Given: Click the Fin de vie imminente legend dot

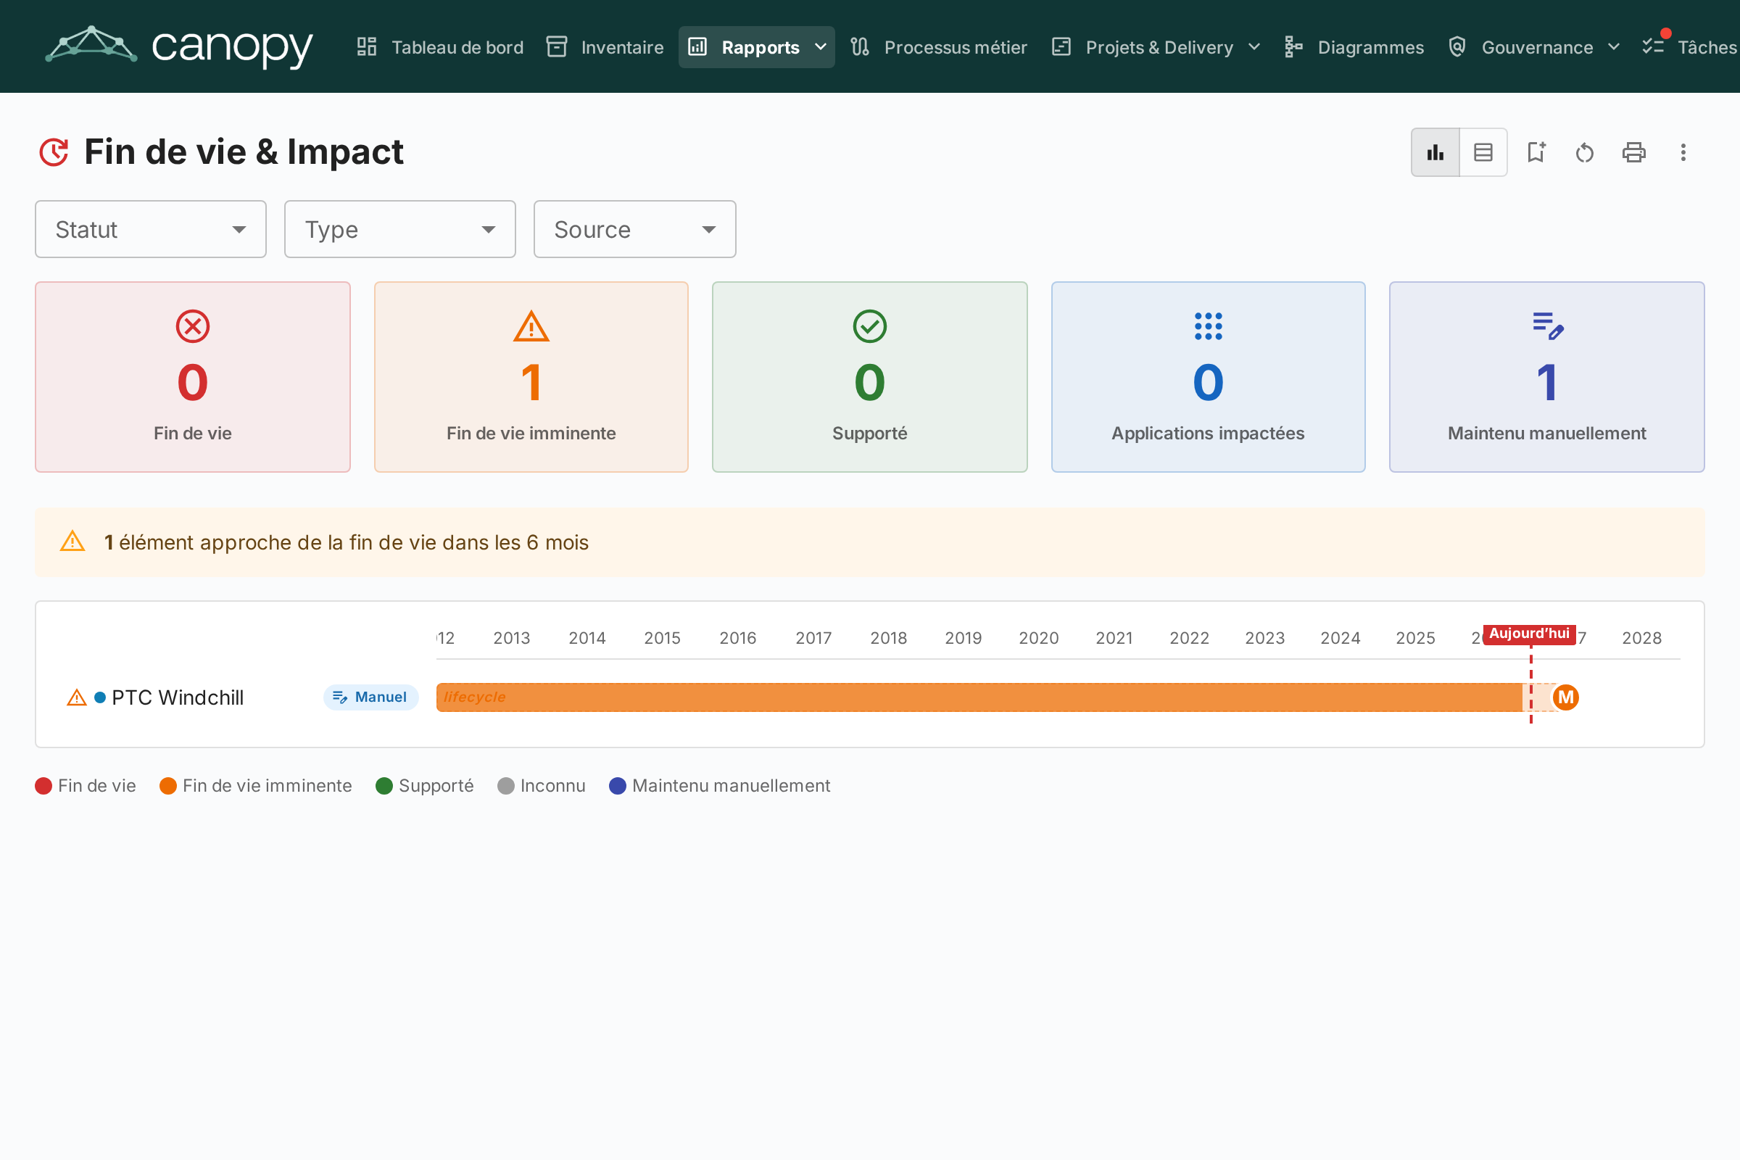Looking at the screenshot, I should (x=168, y=786).
